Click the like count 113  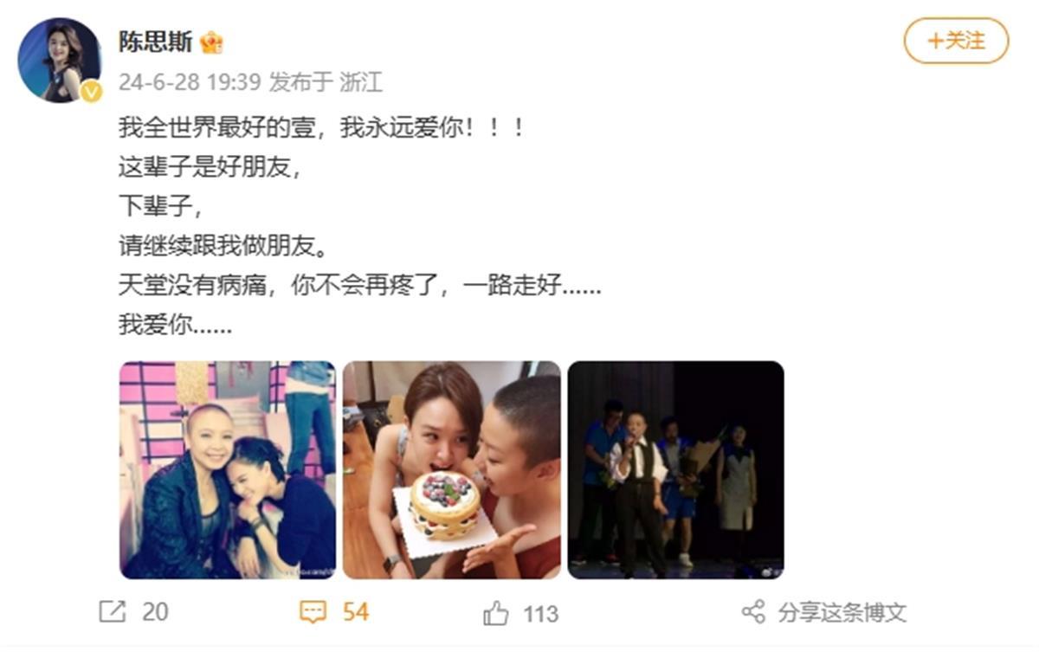coord(540,614)
